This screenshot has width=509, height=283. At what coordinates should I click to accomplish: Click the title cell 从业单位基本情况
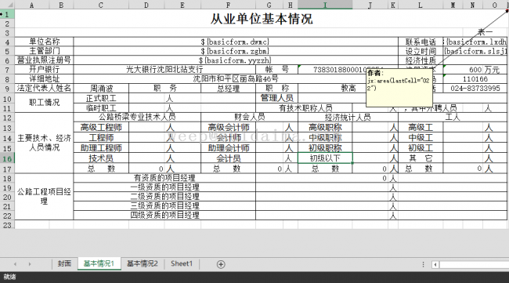261,19
